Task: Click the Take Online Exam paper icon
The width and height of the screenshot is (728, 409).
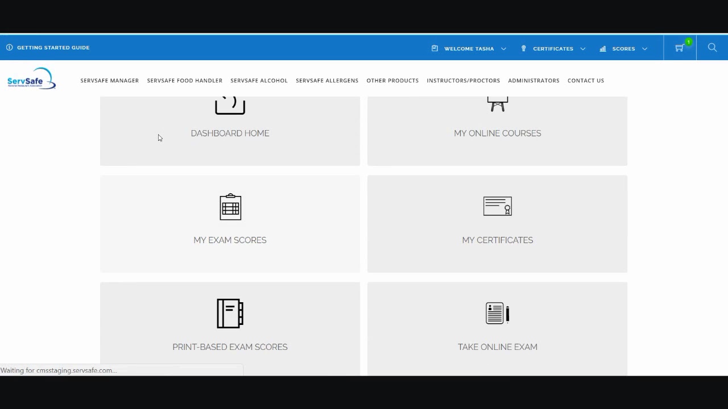Action: (x=498, y=313)
